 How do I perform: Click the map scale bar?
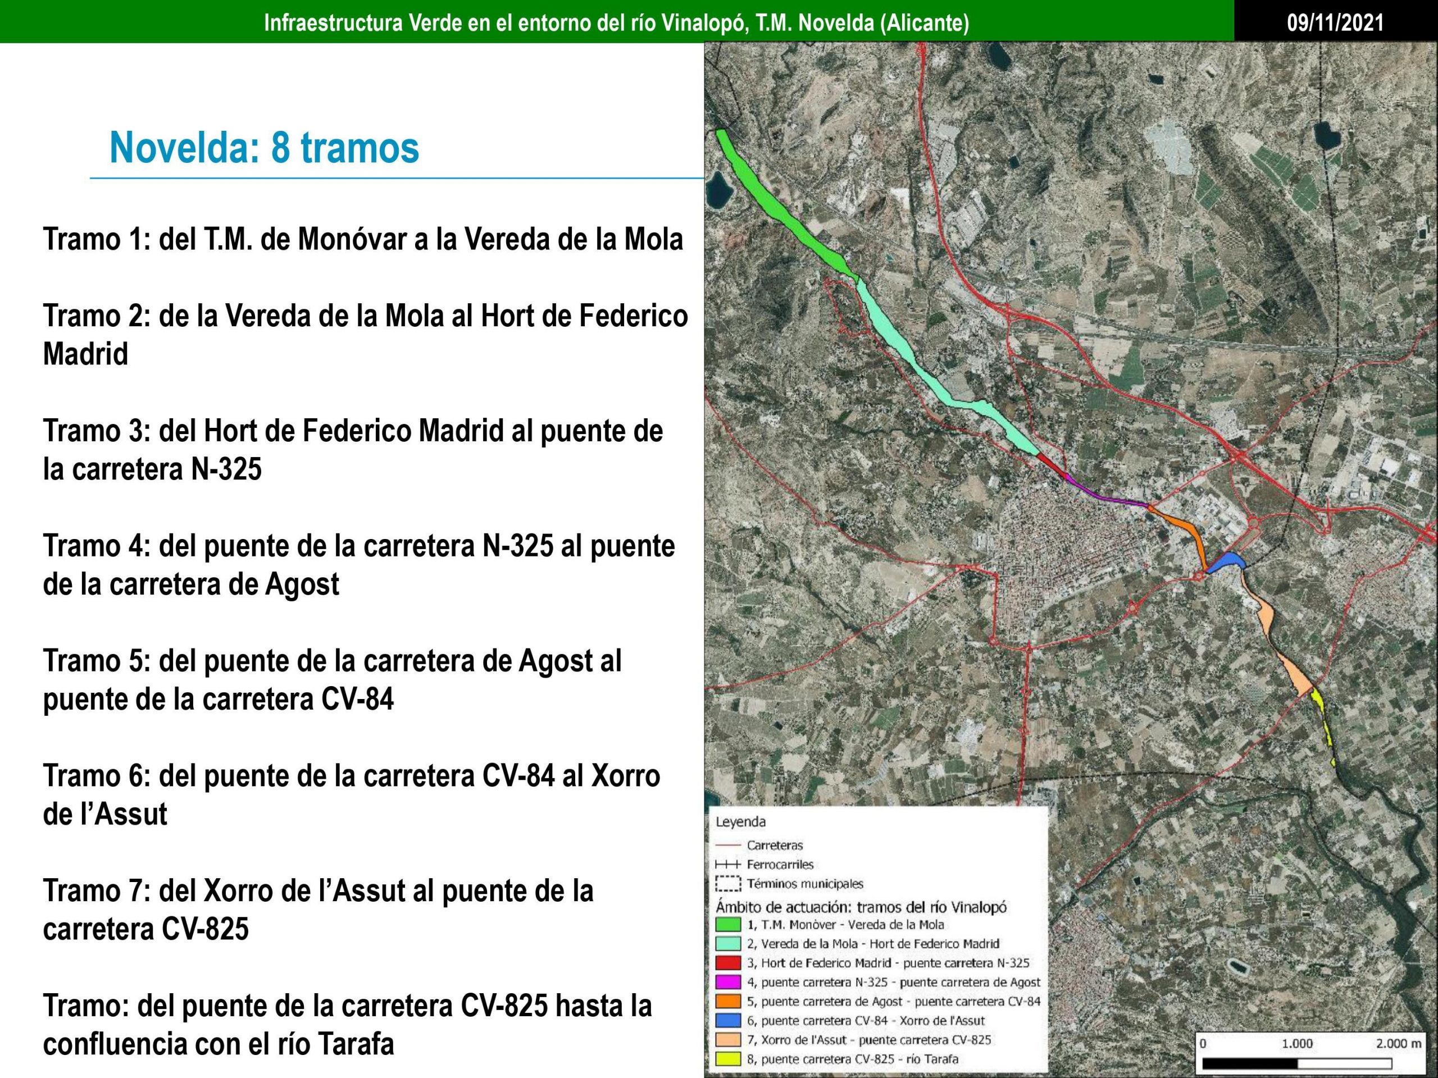[x=1296, y=1064]
